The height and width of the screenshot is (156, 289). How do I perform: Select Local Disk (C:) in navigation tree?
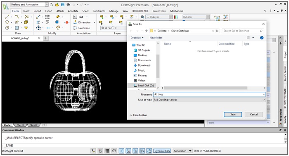[x=144, y=86]
